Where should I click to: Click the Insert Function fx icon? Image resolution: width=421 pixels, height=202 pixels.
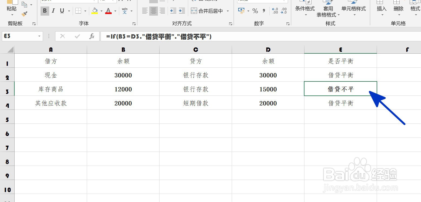92,36
